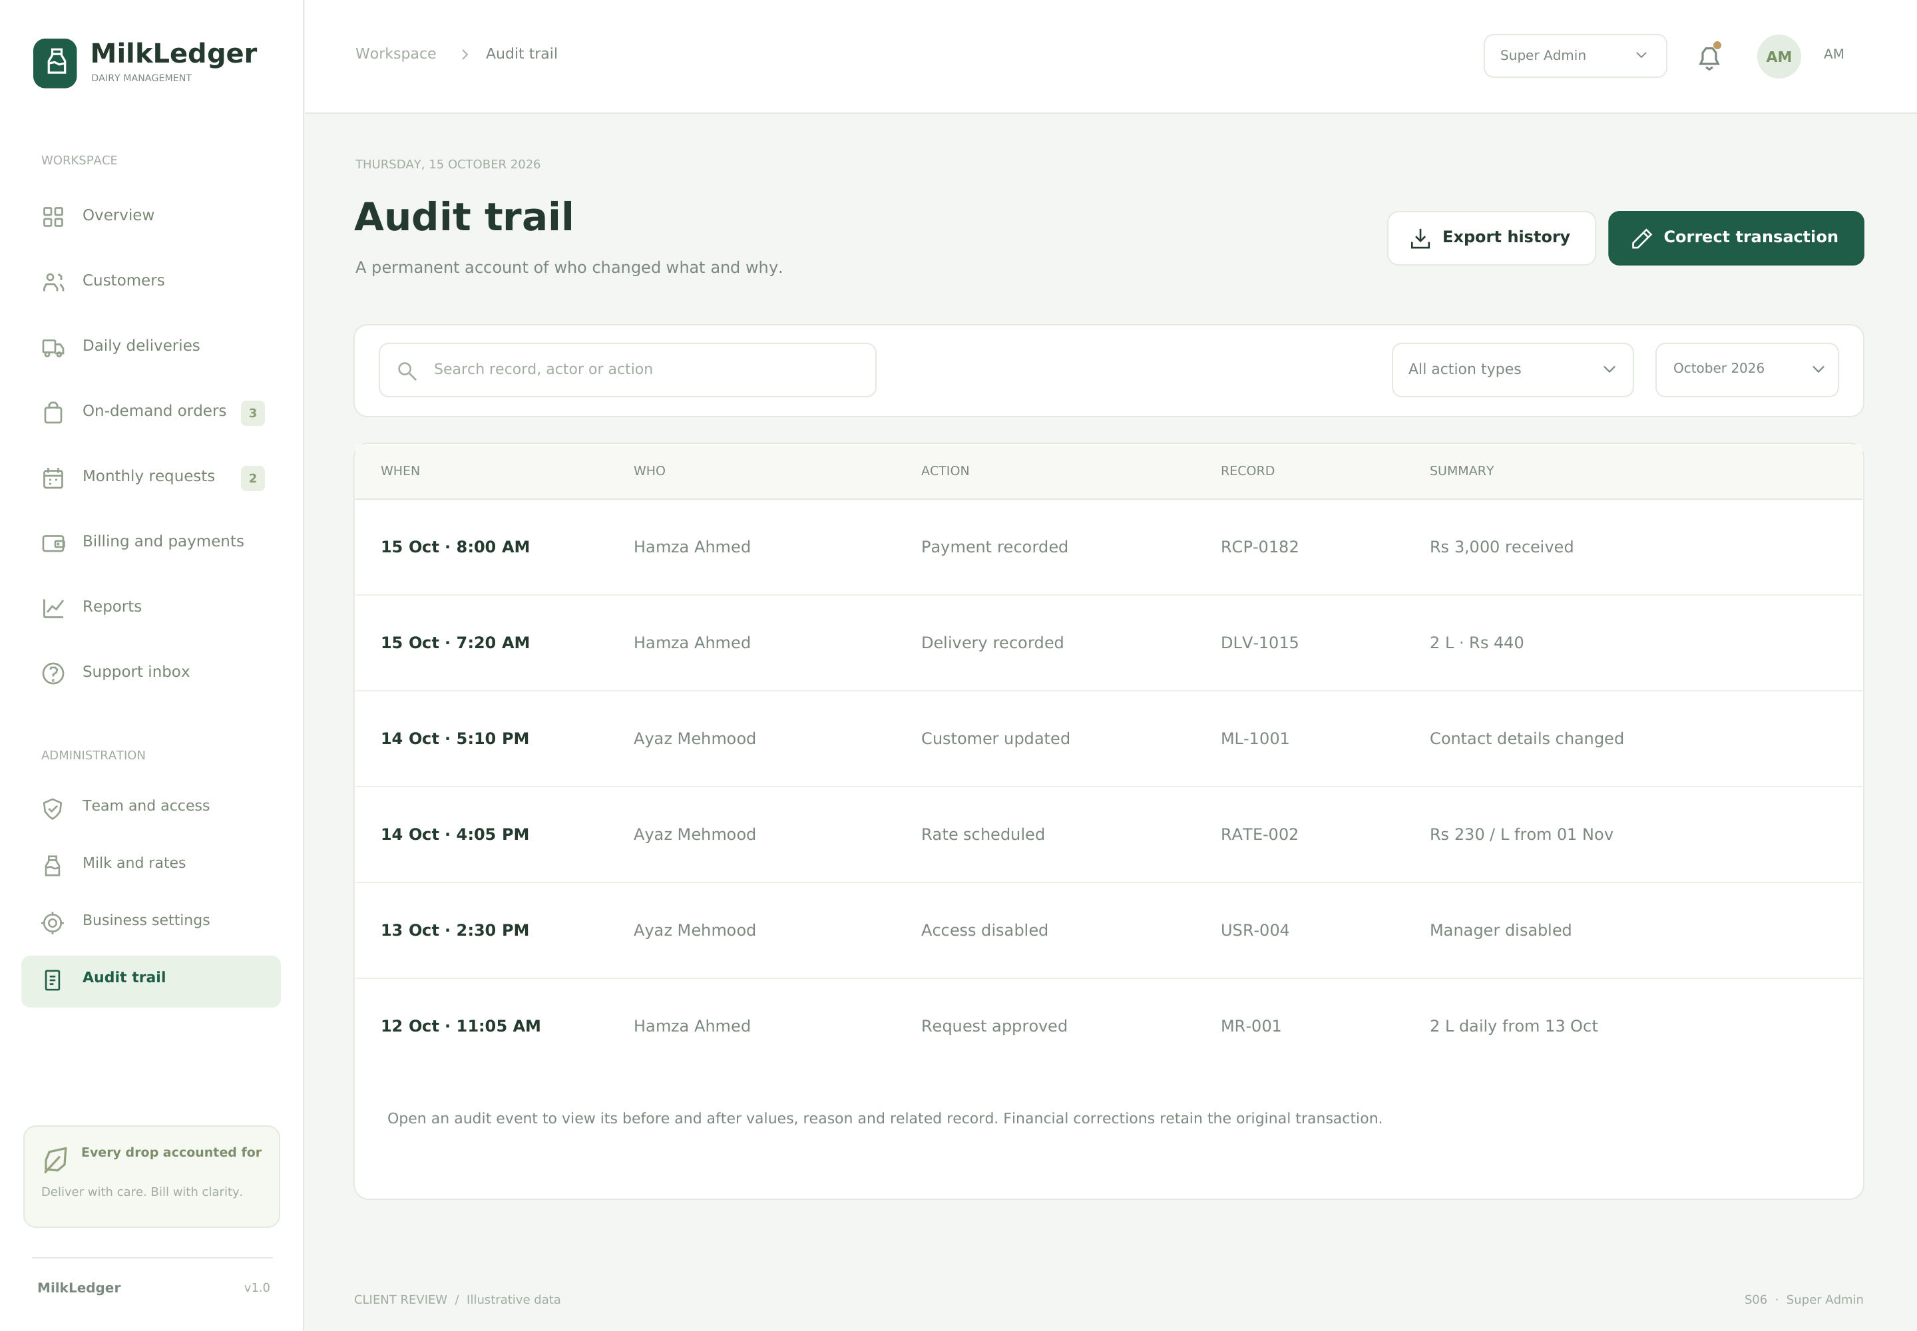Click the WHEN column header
Screen dimensions: 1917x1331
point(401,471)
